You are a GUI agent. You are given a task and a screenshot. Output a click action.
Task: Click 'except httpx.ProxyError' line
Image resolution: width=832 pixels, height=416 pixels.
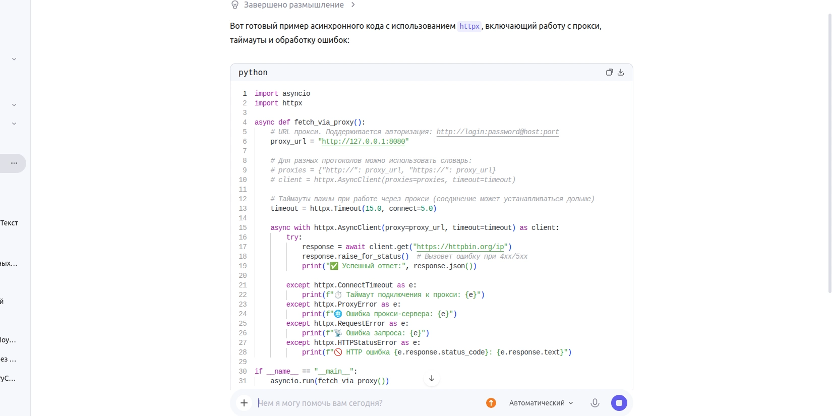pyautogui.click(x=343, y=304)
